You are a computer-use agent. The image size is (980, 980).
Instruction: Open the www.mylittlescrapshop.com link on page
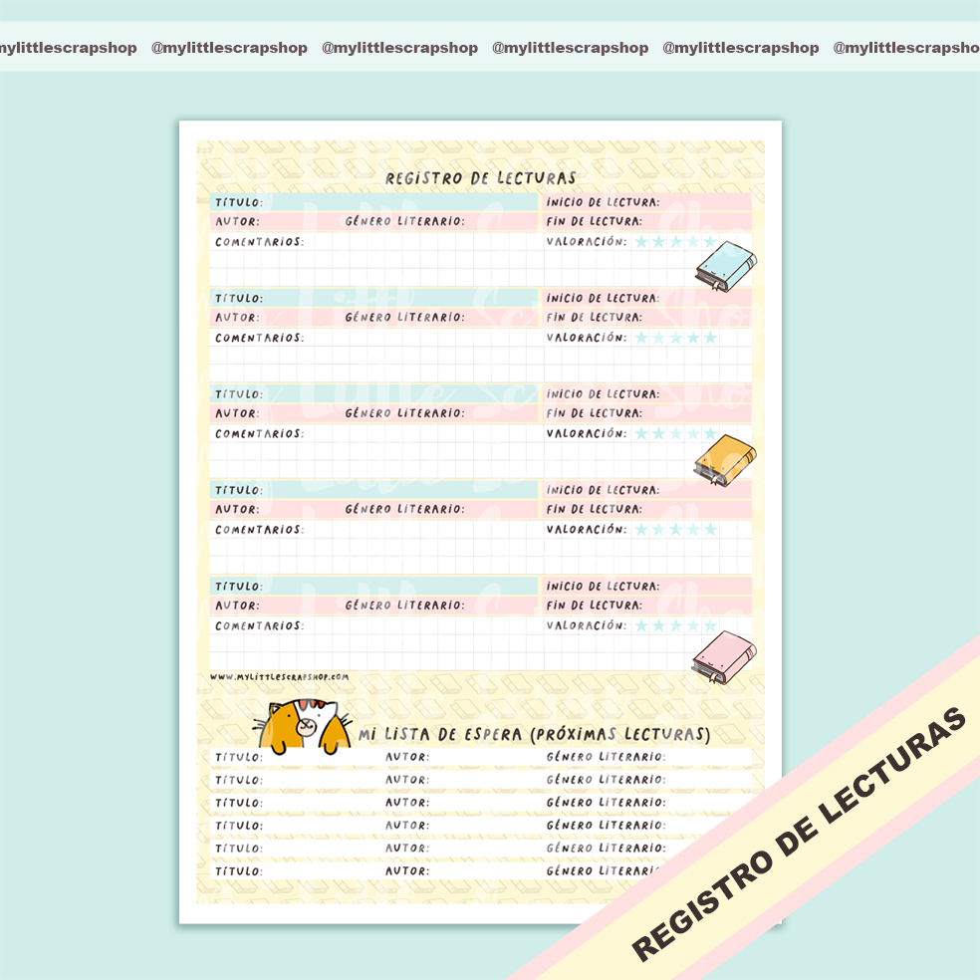click(x=280, y=677)
